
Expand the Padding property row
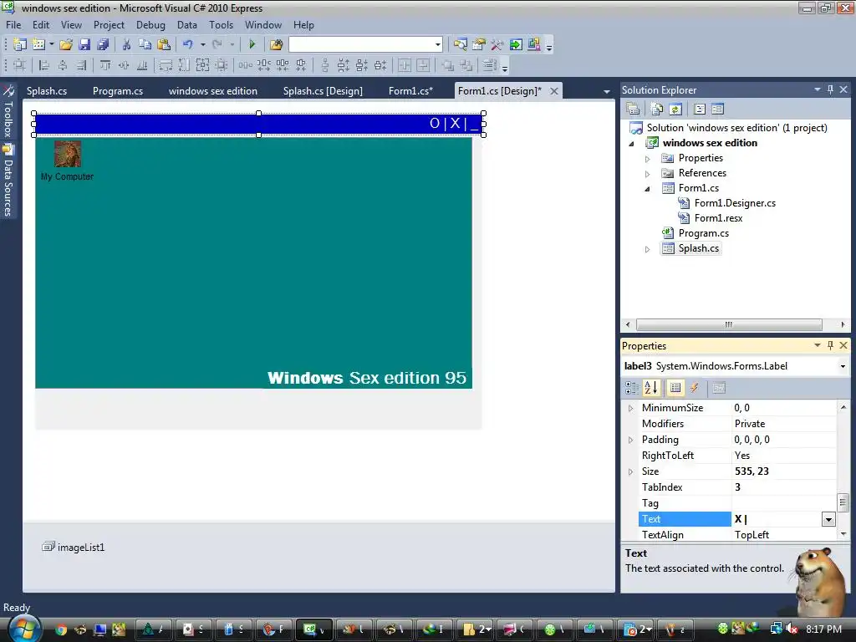(x=631, y=440)
